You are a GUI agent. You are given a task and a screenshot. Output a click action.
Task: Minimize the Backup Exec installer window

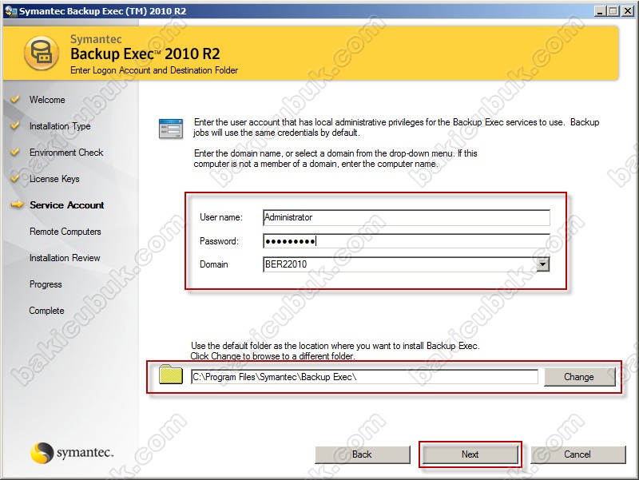600,11
